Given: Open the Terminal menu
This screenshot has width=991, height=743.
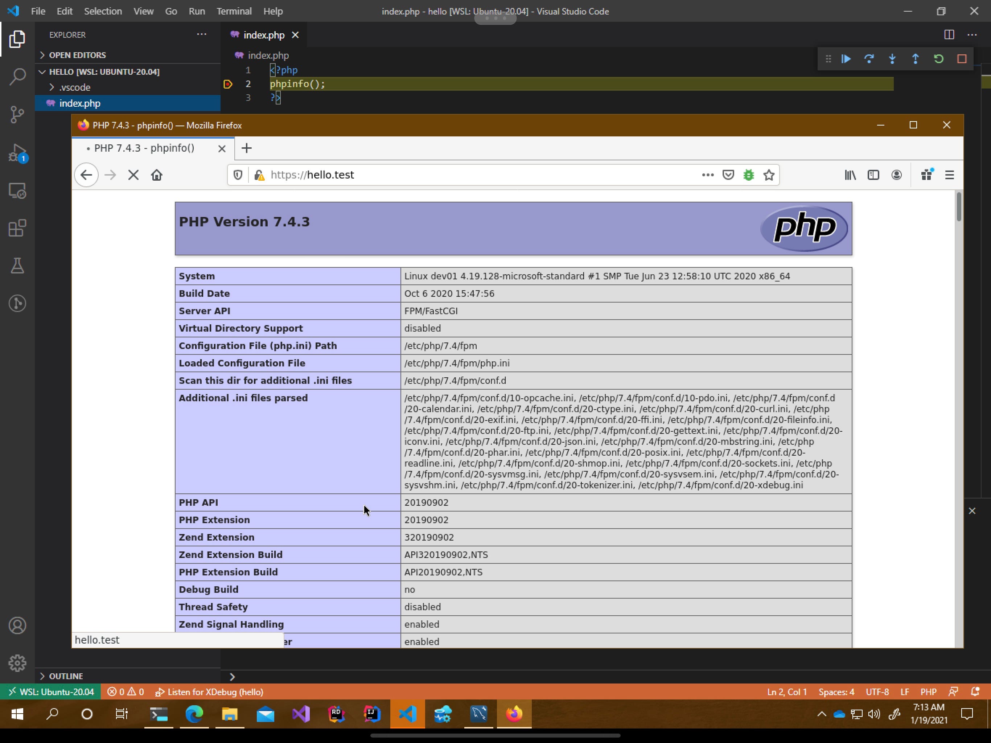Looking at the screenshot, I should point(234,11).
